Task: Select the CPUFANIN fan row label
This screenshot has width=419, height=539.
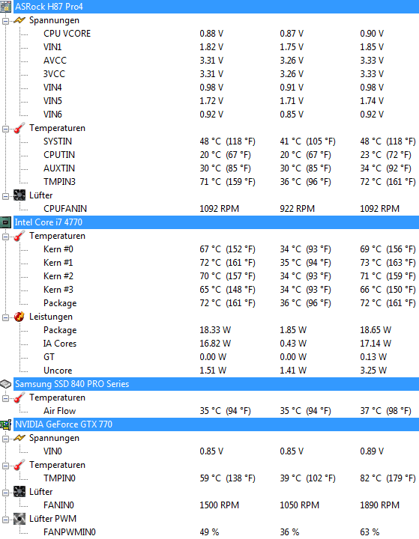Action: click(x=65, y=209)
